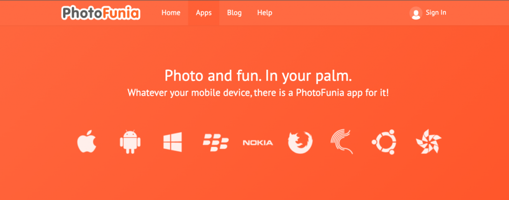The width and height of the screenshot is (509, 200).
Task: Click the user avatar icon
Action: pos(416,13)
